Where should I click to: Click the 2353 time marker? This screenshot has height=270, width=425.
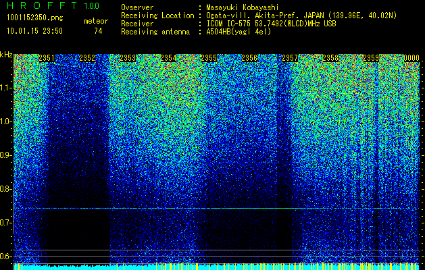[128, 58]
